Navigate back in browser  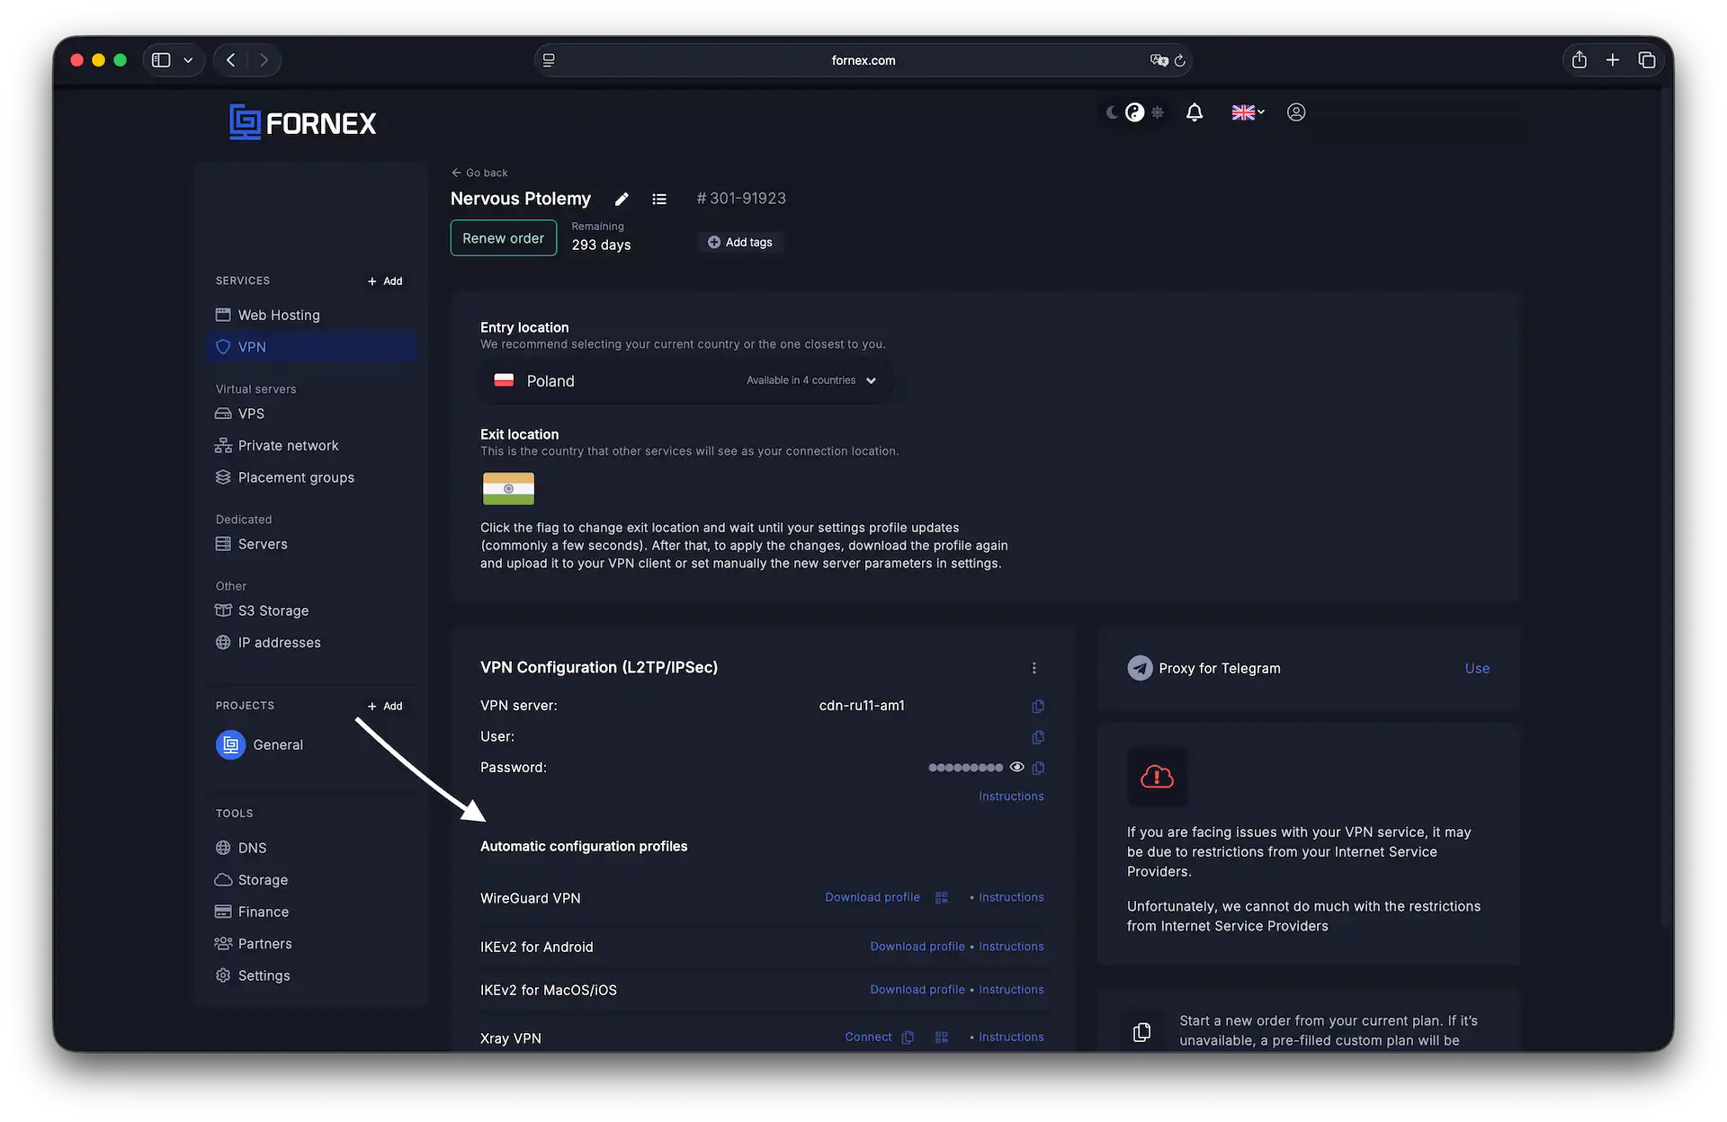click(x=231, y=60)
